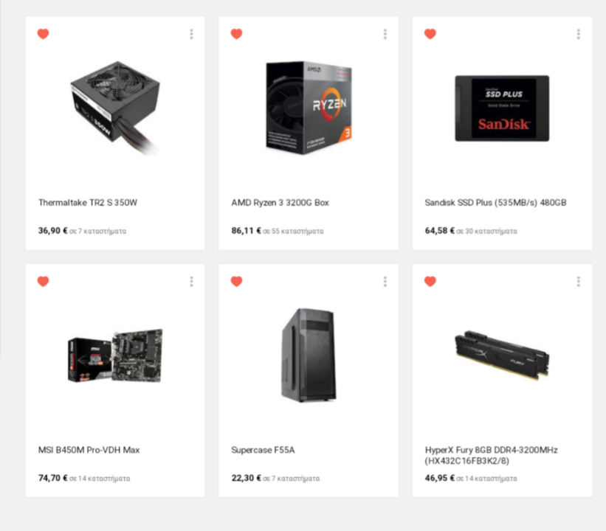
Task: Unfavorite the Thermaltake TR2 S 350W heart
Action: pos(44,34)
